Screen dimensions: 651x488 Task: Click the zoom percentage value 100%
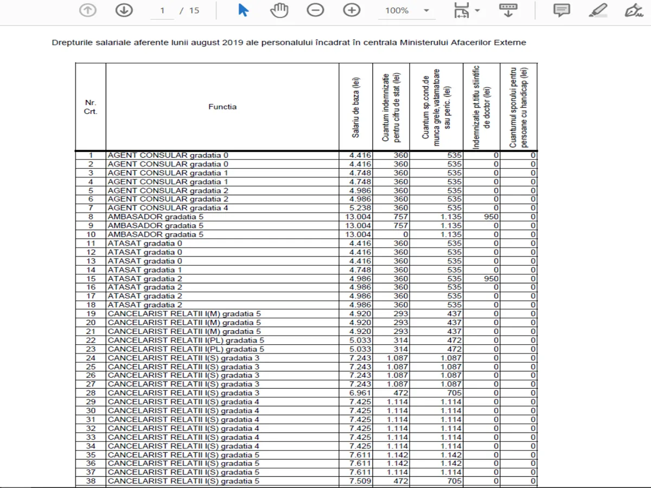397,11
